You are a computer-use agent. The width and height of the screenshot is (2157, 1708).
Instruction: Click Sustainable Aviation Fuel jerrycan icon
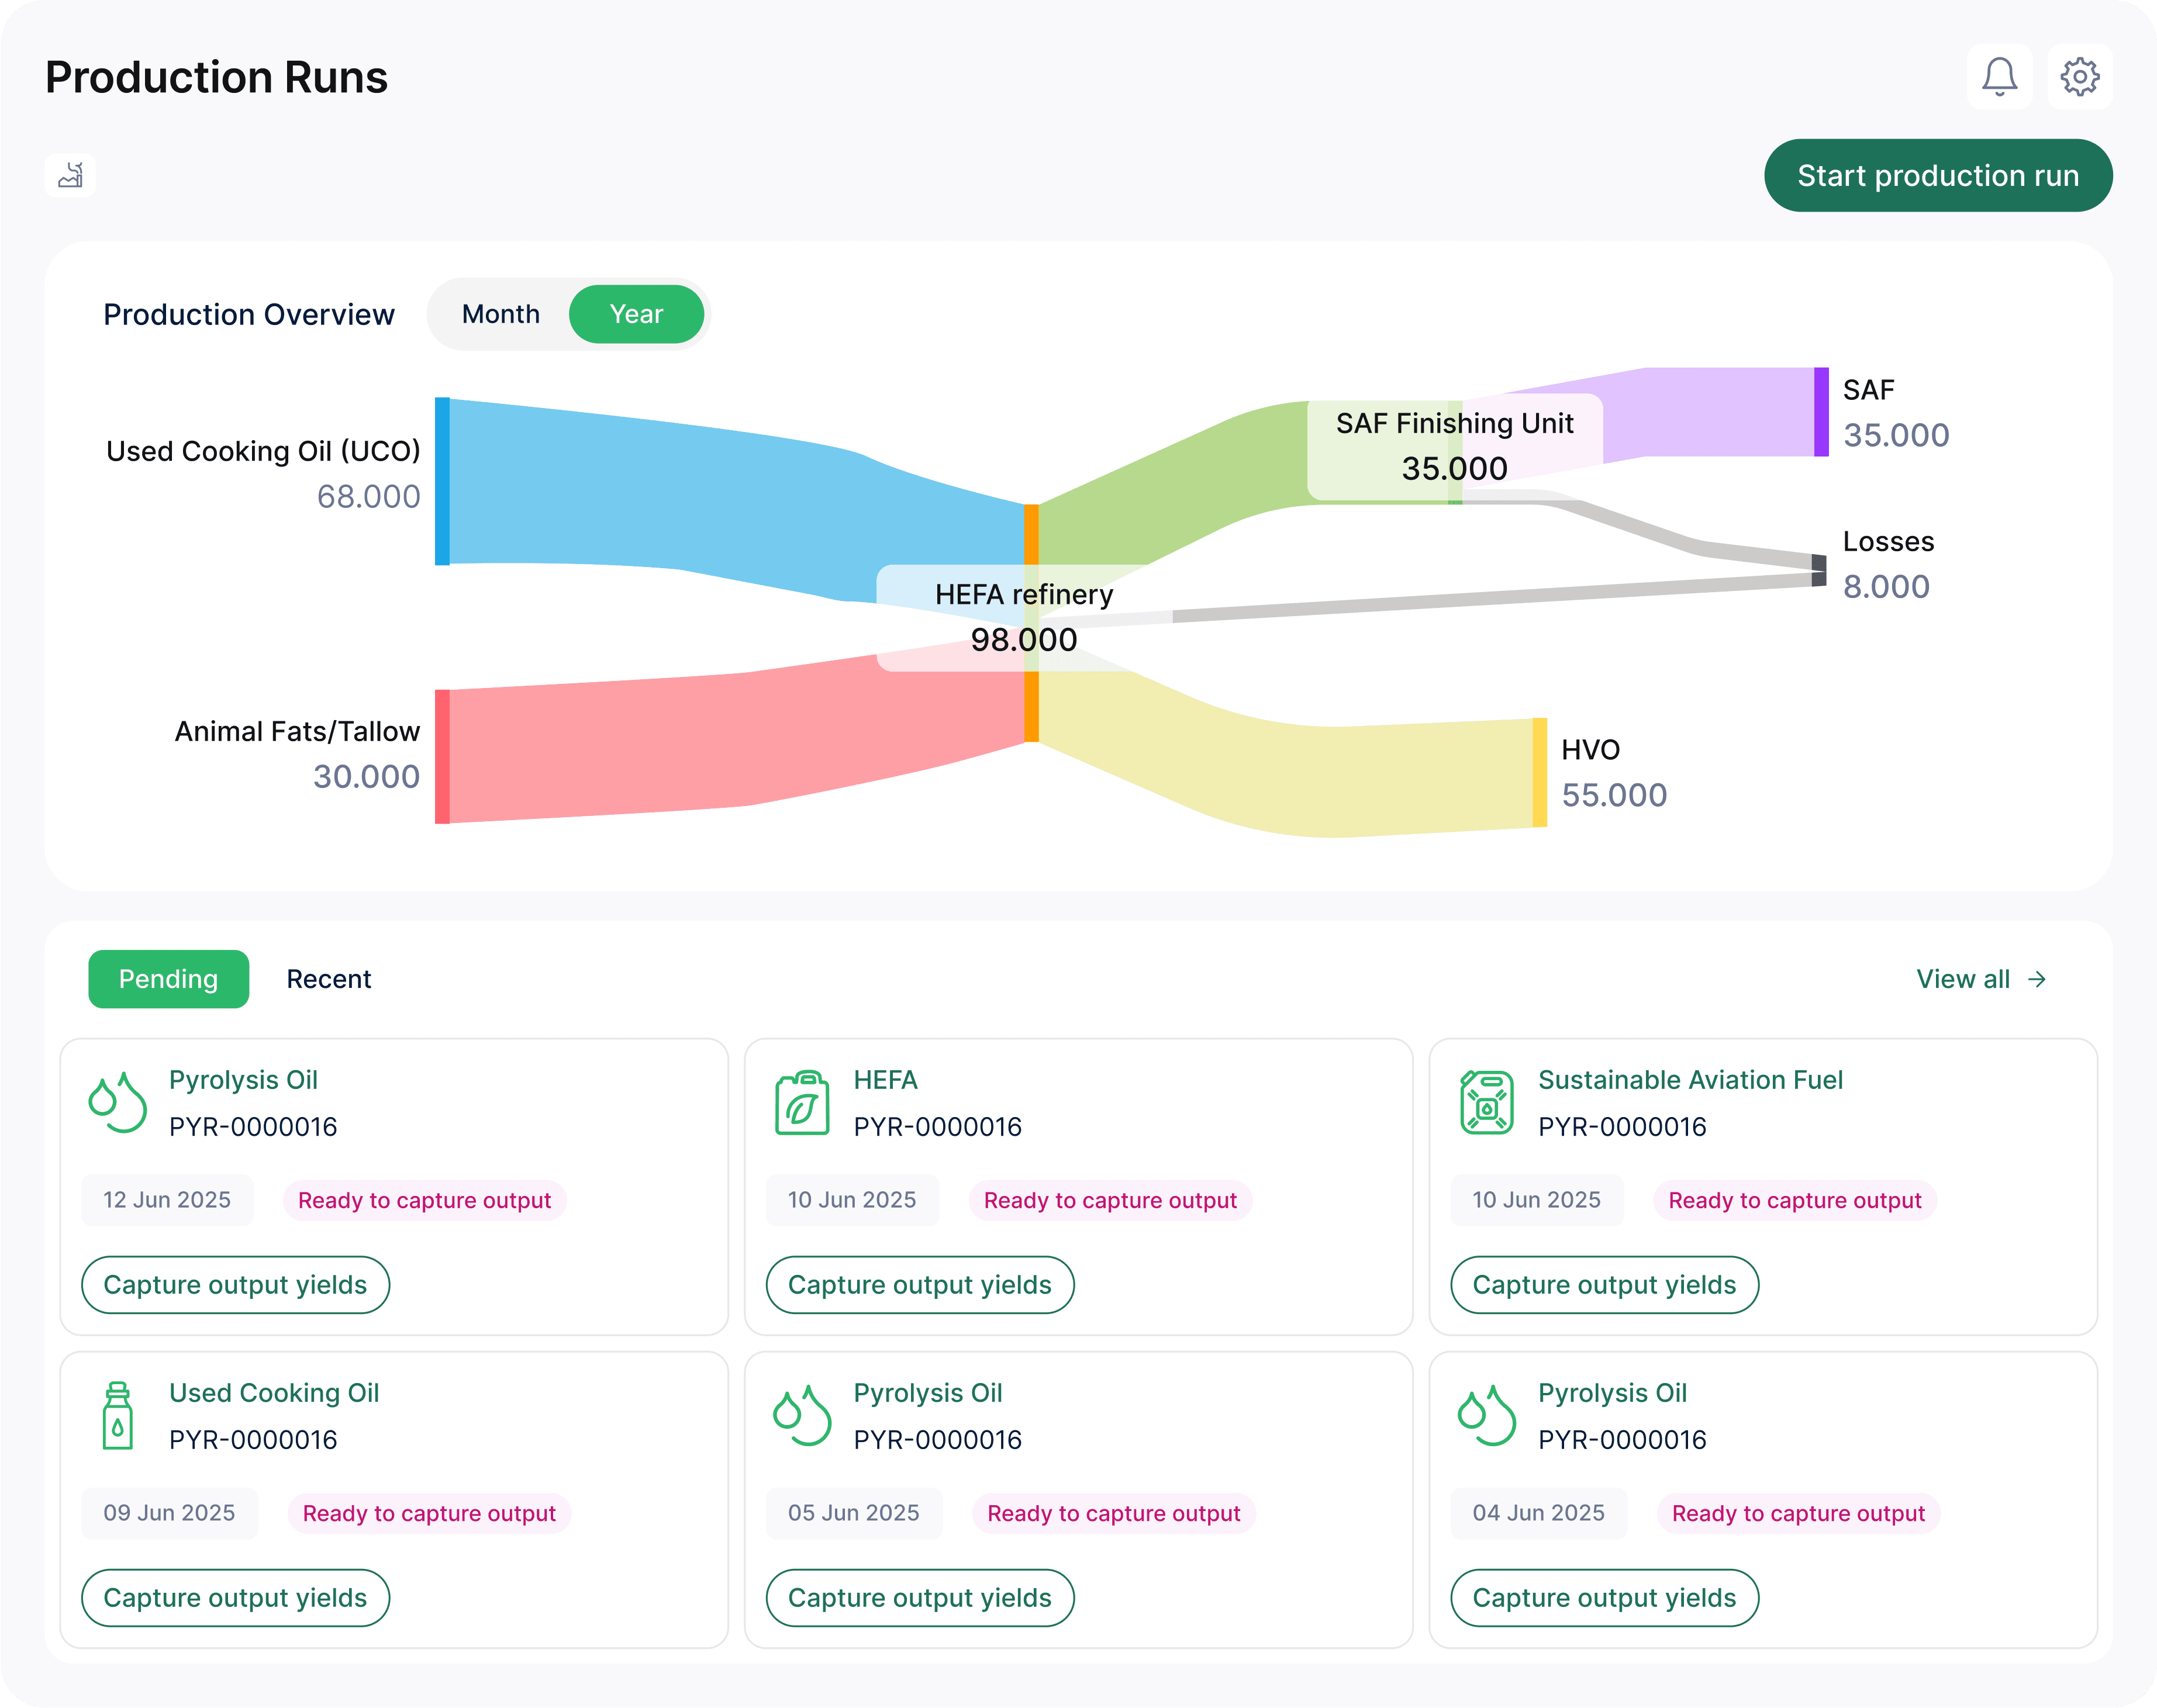[x=1487, y=1102]
